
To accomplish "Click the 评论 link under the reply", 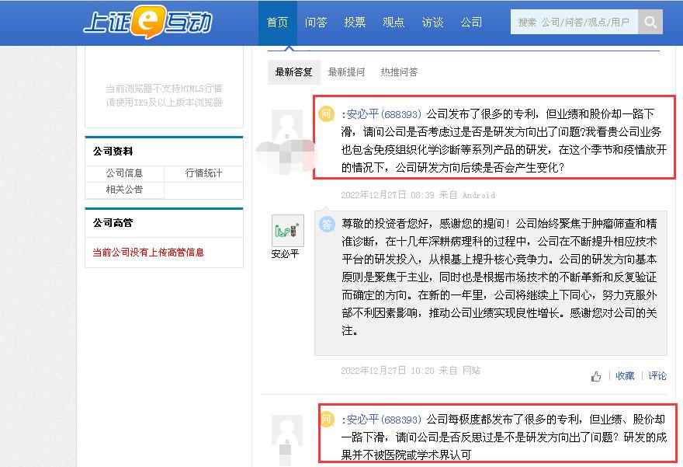I will pyautogui.click(x=657, y=376).
